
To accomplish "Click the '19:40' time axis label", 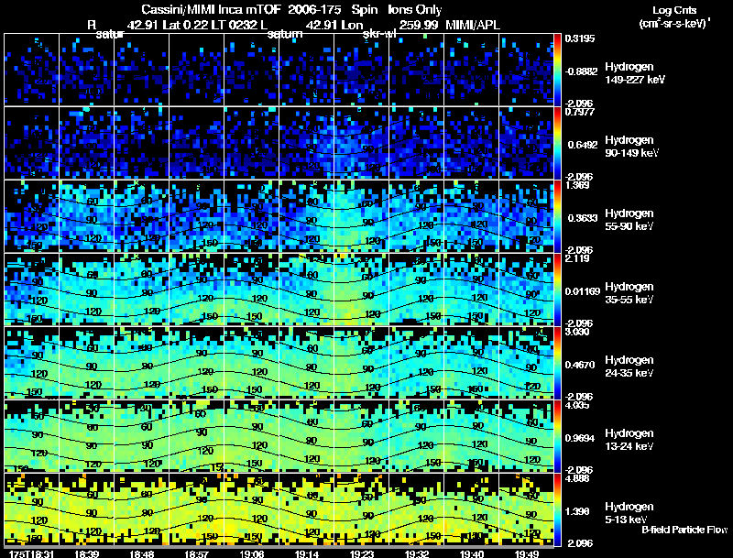I will click(472, 553).
